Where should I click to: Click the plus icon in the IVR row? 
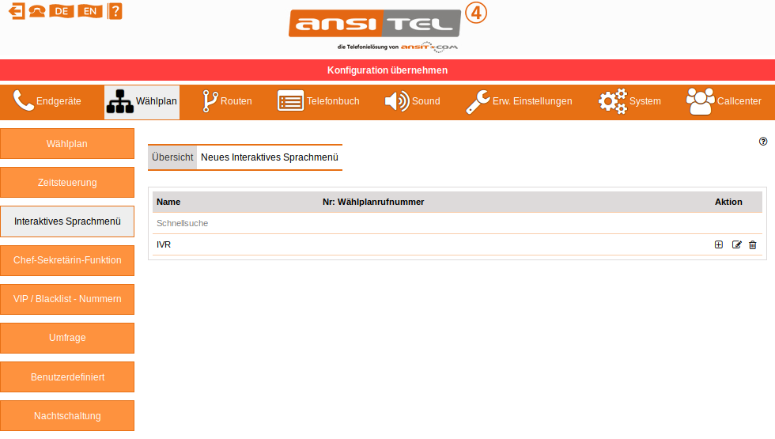[x=719, y=245]
